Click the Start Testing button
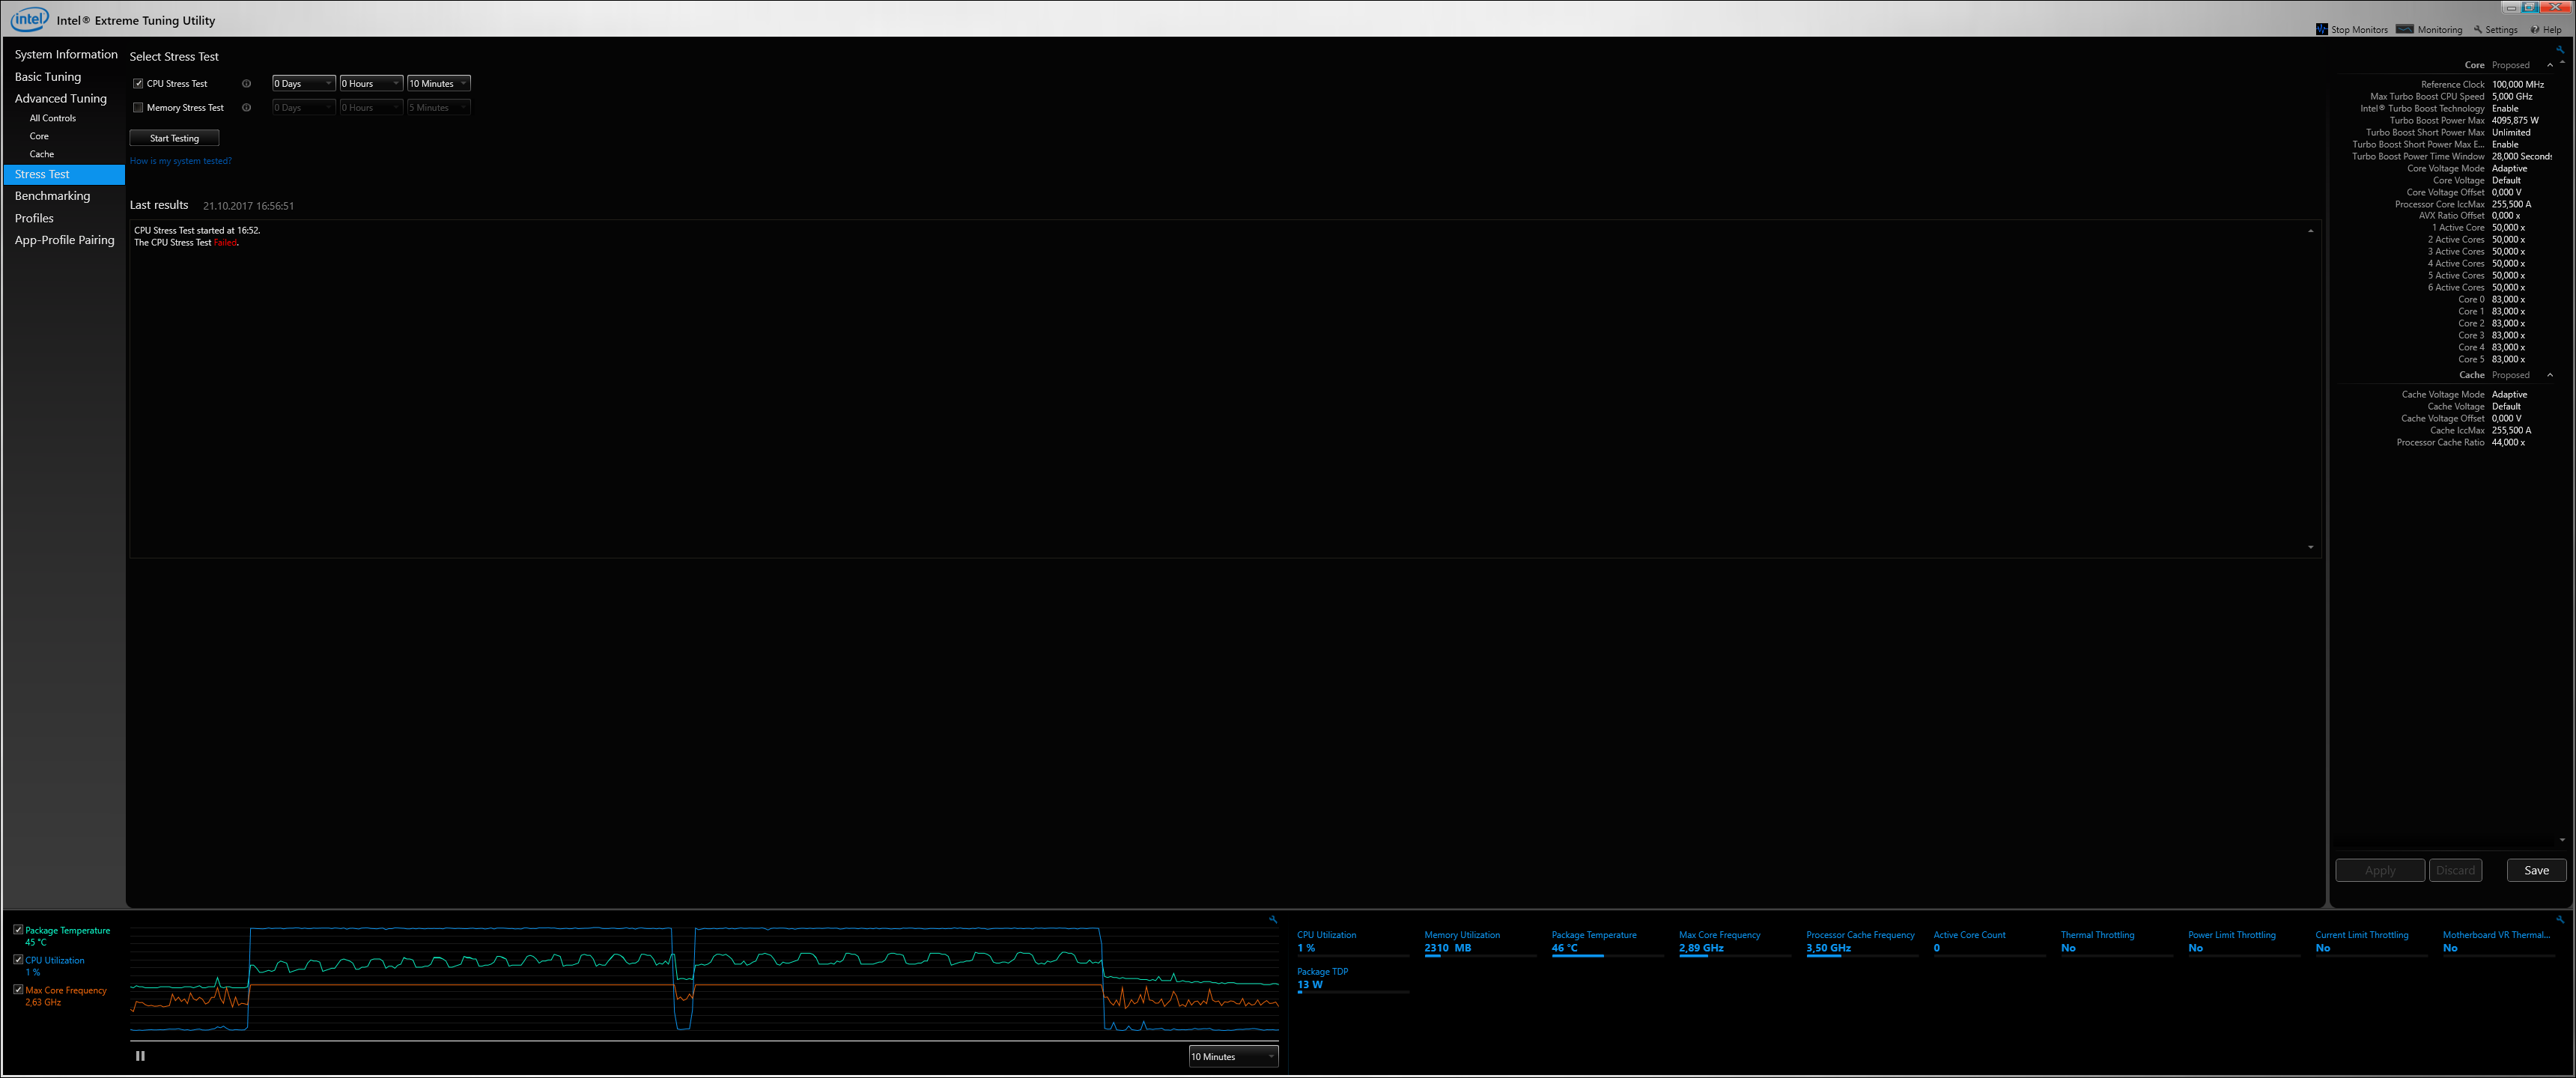 (x=174, y=138)
